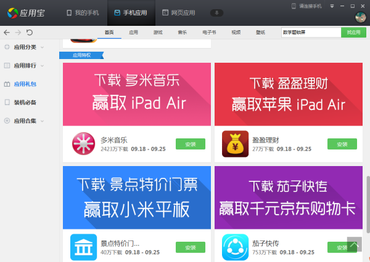The height and width of the screenshot is (262, 370).
Task: Click the vertical scrollbar thumb
Action: (368, 204)
